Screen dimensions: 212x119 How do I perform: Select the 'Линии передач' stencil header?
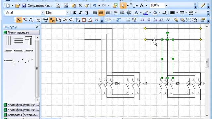(x=21, y=32)
